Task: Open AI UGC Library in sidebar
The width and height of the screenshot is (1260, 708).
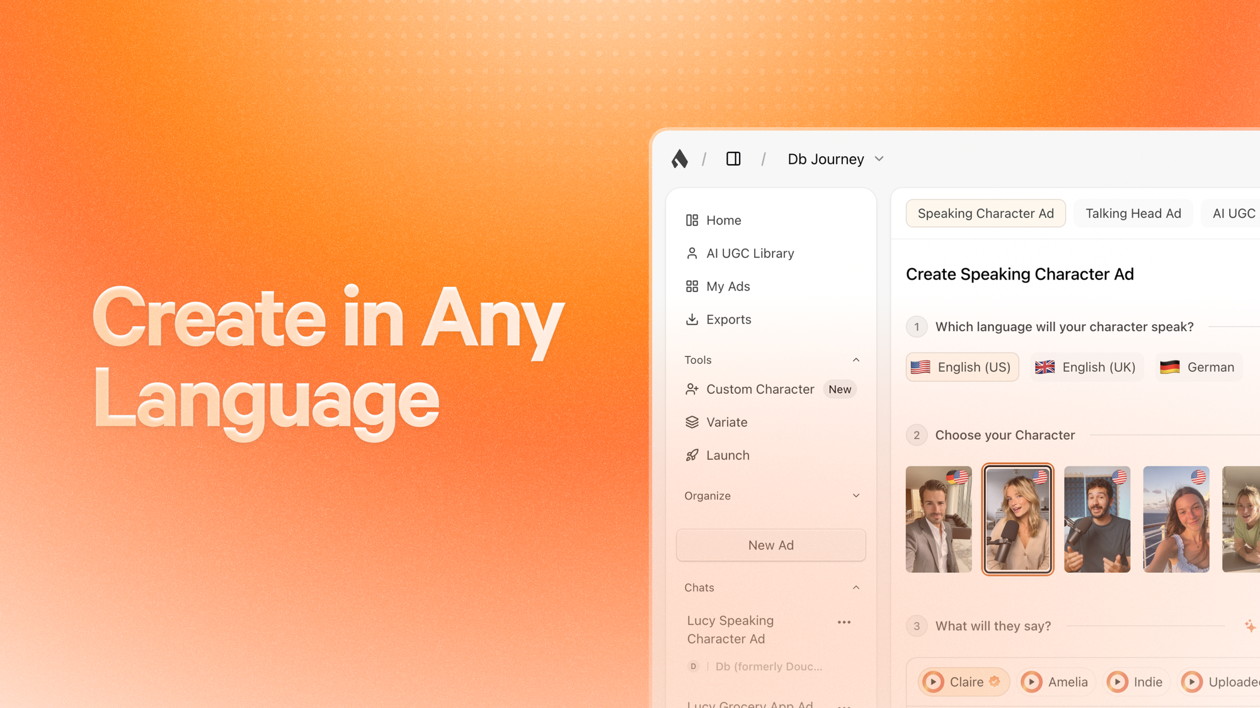Action: point(750,253)
